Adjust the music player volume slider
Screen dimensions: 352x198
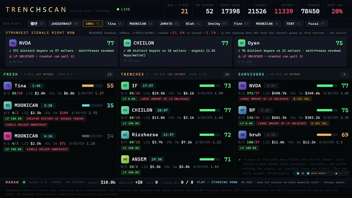[x=337, y=174]
